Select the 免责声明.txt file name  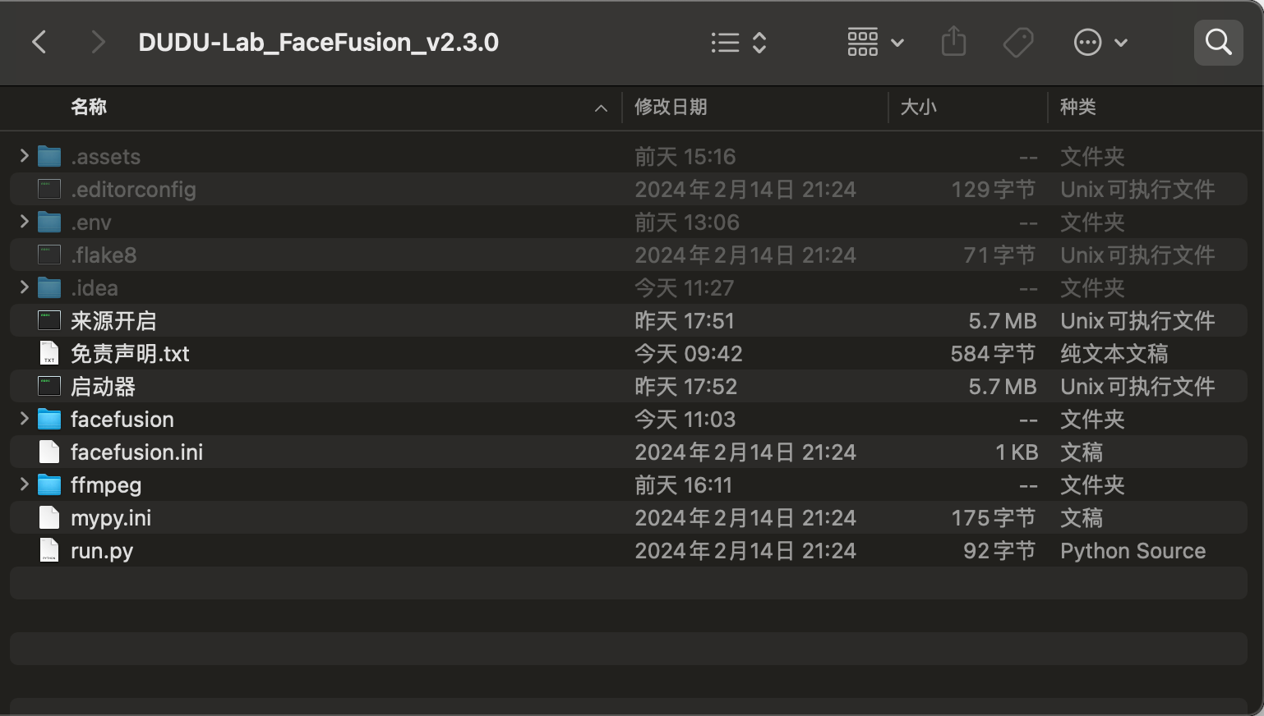(130, 354)
